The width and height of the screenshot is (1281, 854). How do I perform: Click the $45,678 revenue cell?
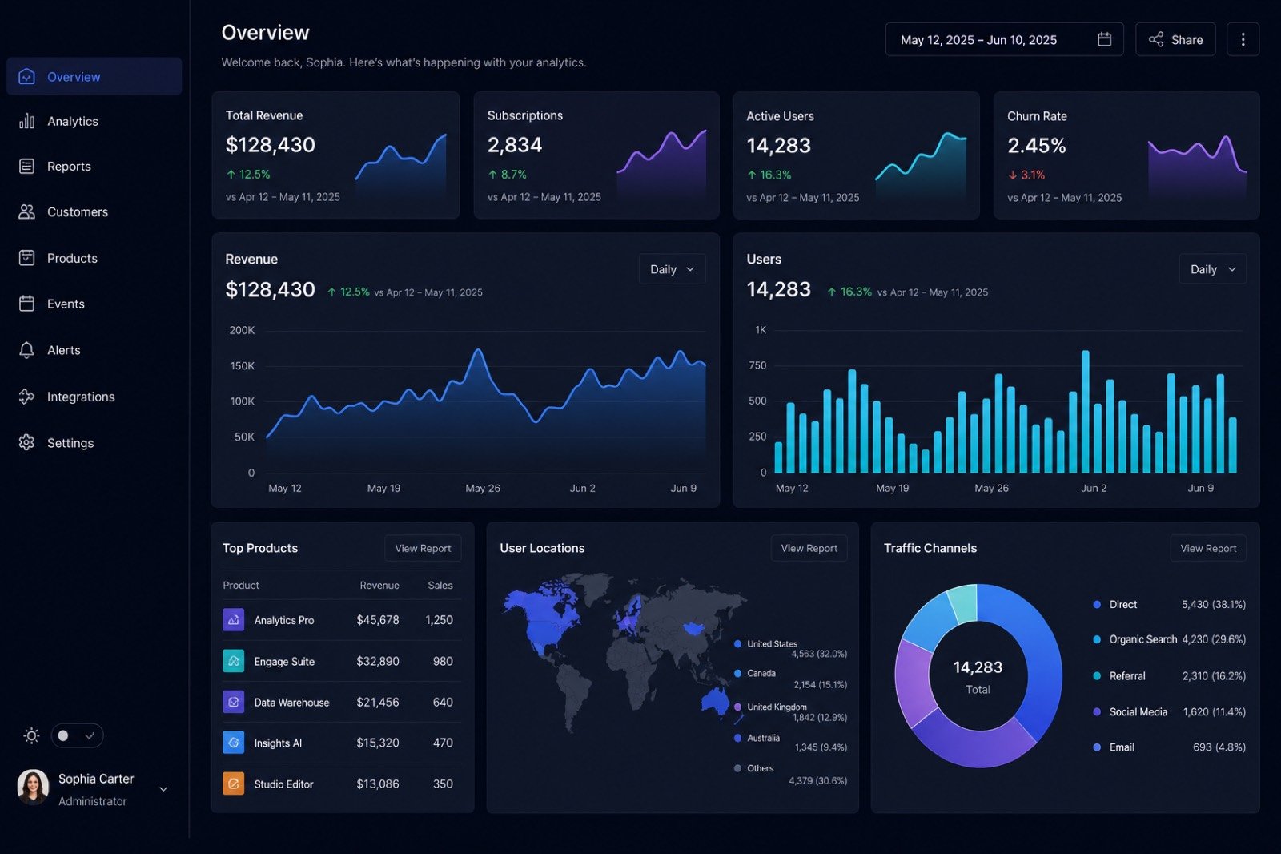(378, 620)
